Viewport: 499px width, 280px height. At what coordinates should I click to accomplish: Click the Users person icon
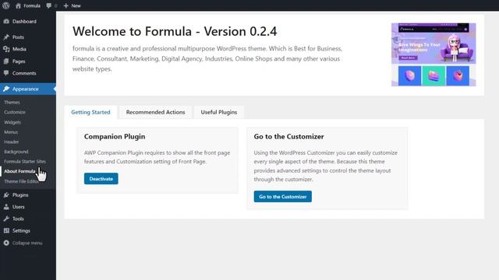tap(6, 207)
